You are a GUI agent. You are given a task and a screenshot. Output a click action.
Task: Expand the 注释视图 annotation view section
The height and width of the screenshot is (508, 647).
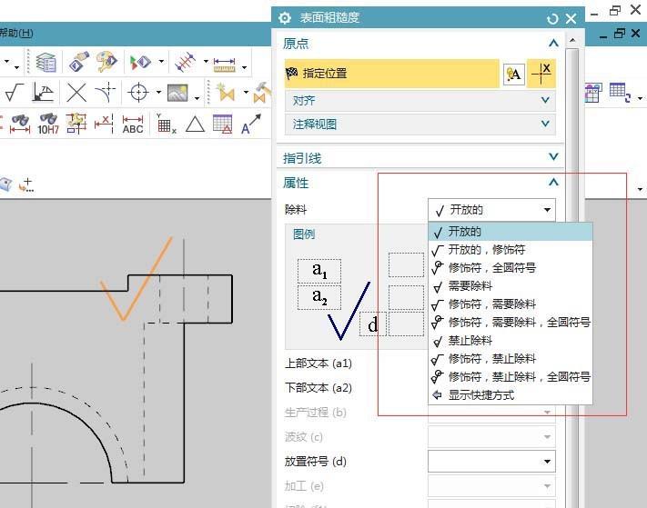(420, 124)
